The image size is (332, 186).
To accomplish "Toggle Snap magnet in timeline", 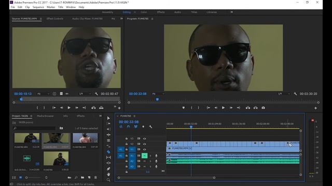I will pos(128,127).
